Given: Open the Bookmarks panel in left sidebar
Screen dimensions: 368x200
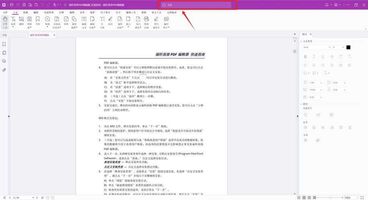Looking at the screenshot, I should [x=4, y=44].
